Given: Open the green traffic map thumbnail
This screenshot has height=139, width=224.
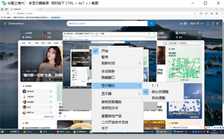Looking at the screenshot, I should click(x=184, y=68).
